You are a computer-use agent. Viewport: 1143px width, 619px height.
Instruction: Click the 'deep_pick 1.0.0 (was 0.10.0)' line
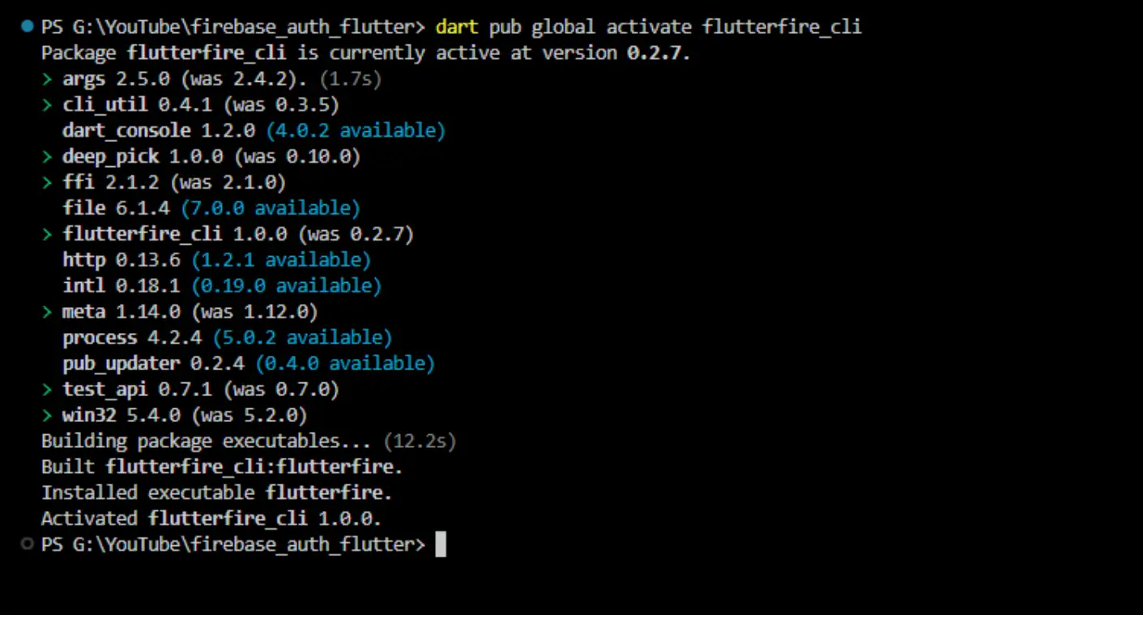tap(211, 156)
